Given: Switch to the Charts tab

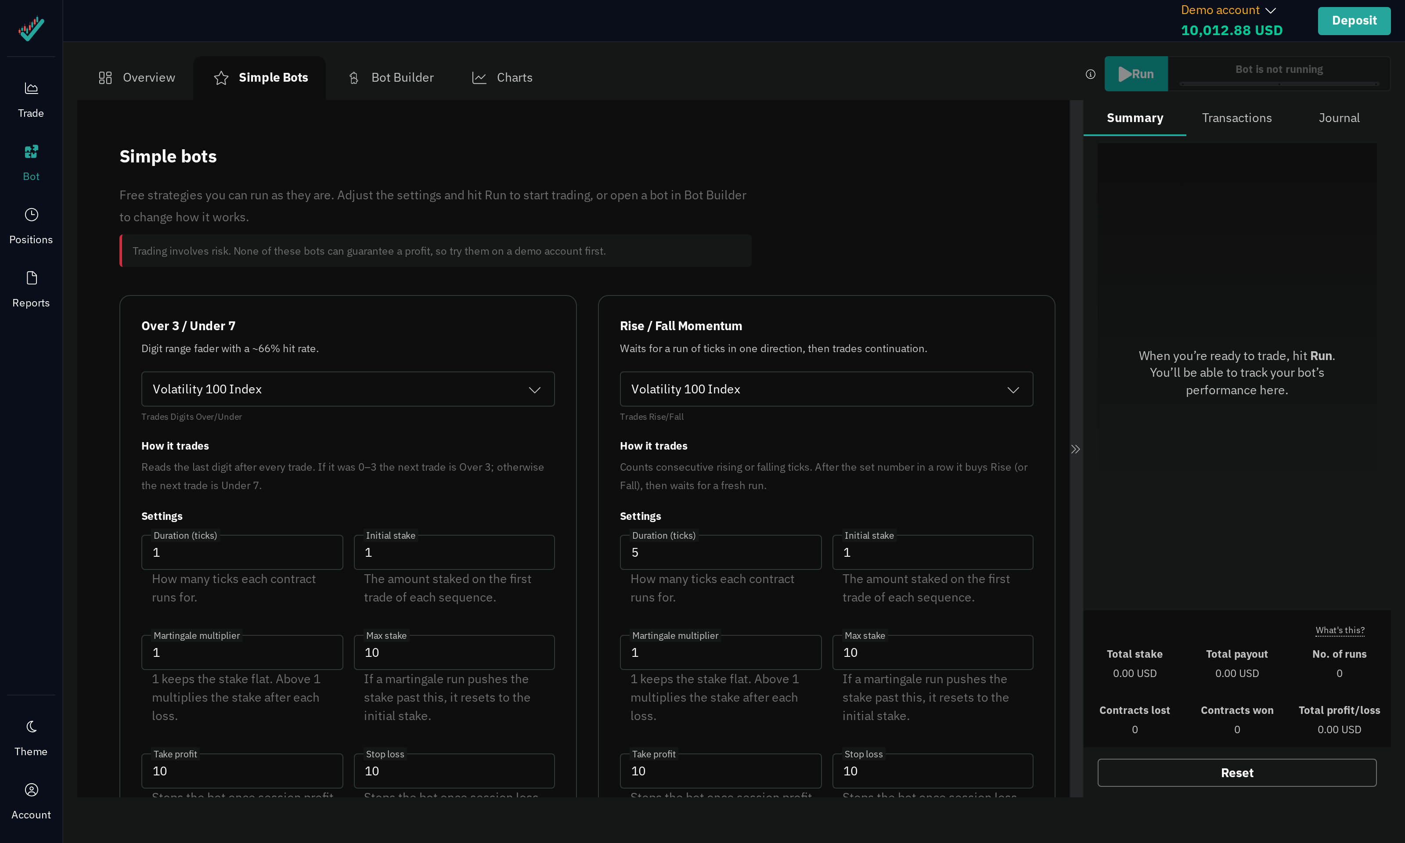Looking at the screenshot, I should (x=502, y=78).
